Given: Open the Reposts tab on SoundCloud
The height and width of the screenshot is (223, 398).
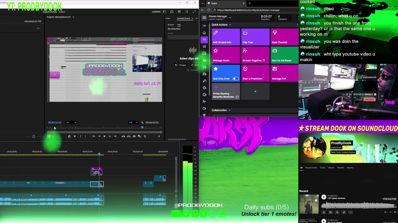Looking at the screenshot, I should 350,168.
